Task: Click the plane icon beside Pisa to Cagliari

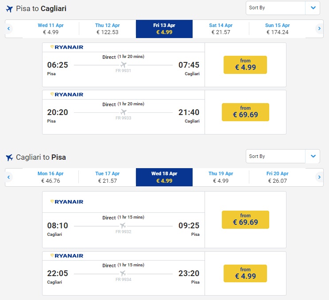Action: tap(9, 9)
